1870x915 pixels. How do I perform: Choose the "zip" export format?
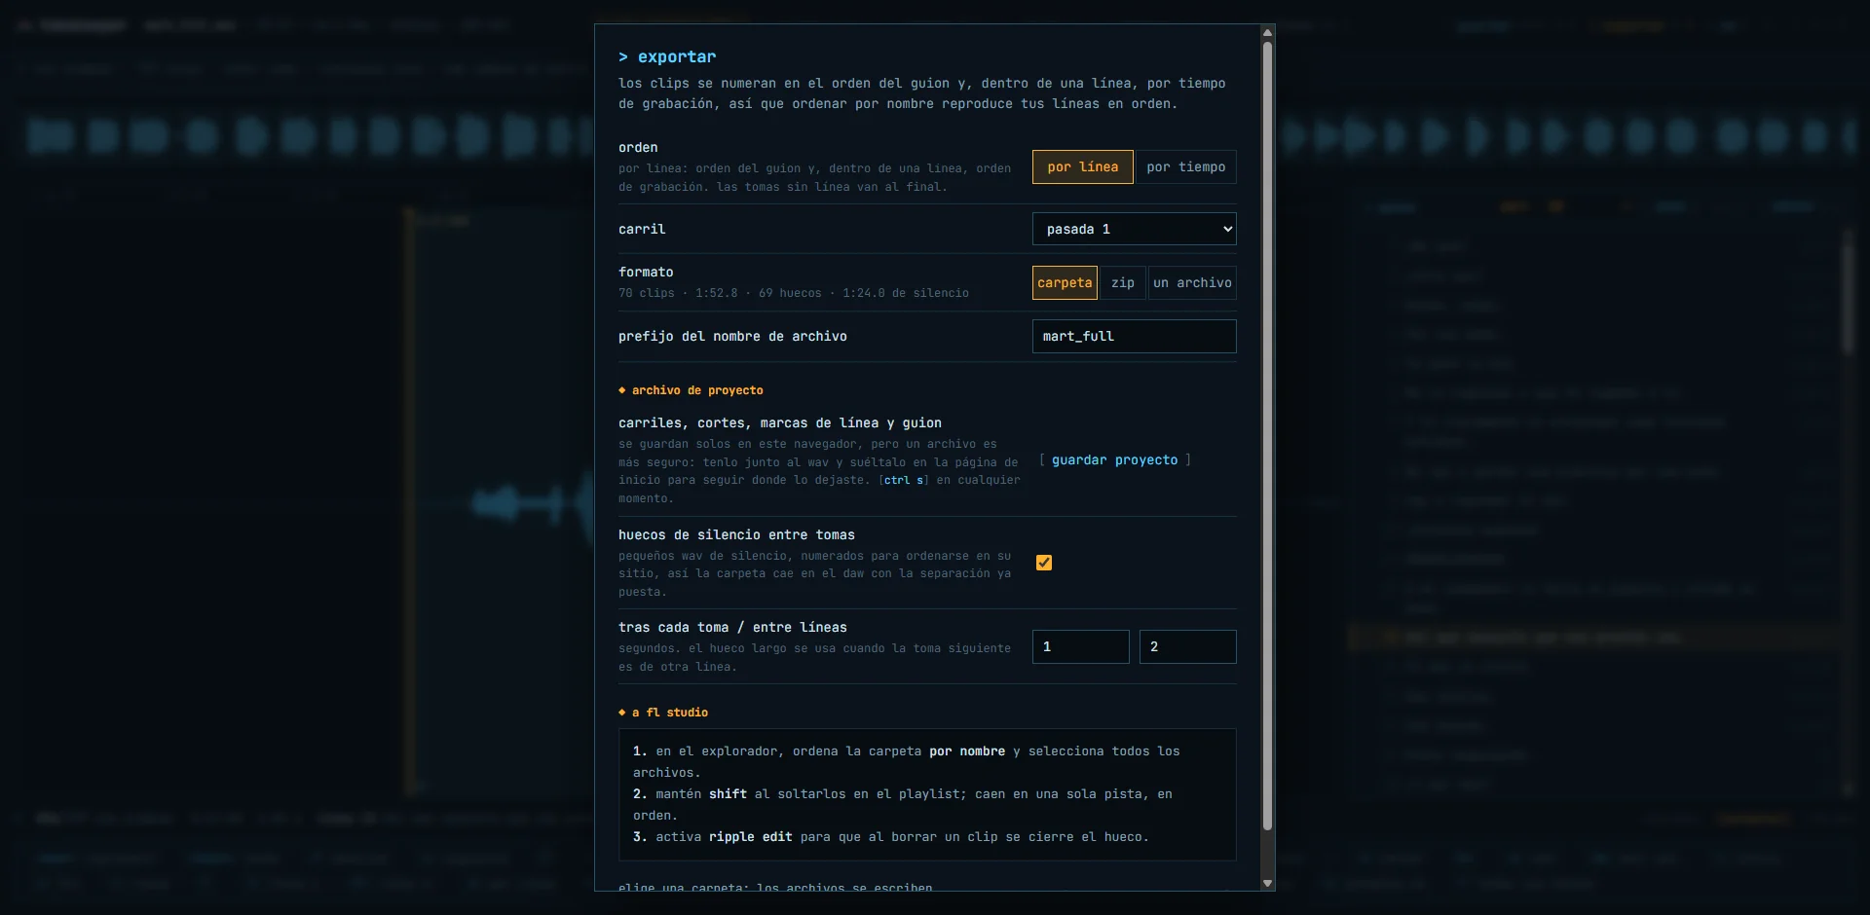tap(1123, 283)
